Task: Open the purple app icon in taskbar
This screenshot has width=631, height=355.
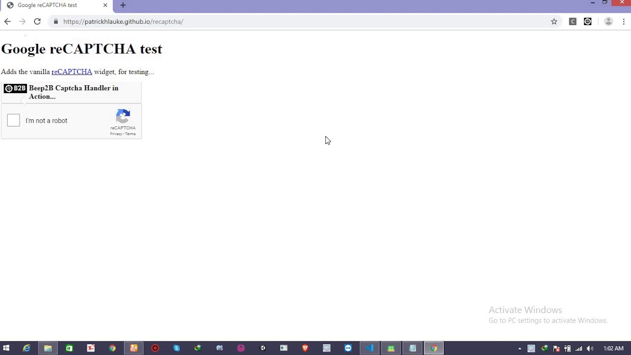Action: [x=241, y=348]
